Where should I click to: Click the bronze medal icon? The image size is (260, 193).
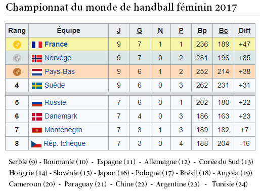(17, 72)
